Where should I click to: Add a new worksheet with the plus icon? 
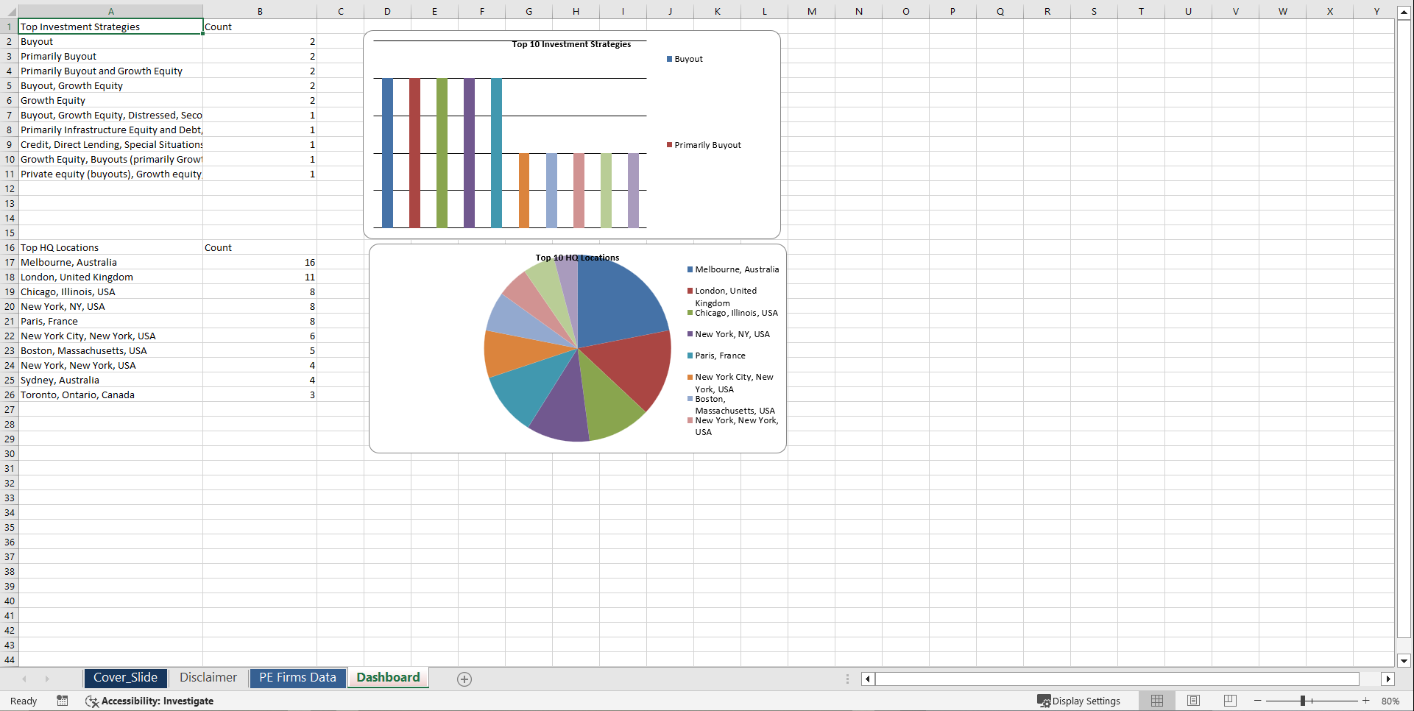[x=464, y=679]
